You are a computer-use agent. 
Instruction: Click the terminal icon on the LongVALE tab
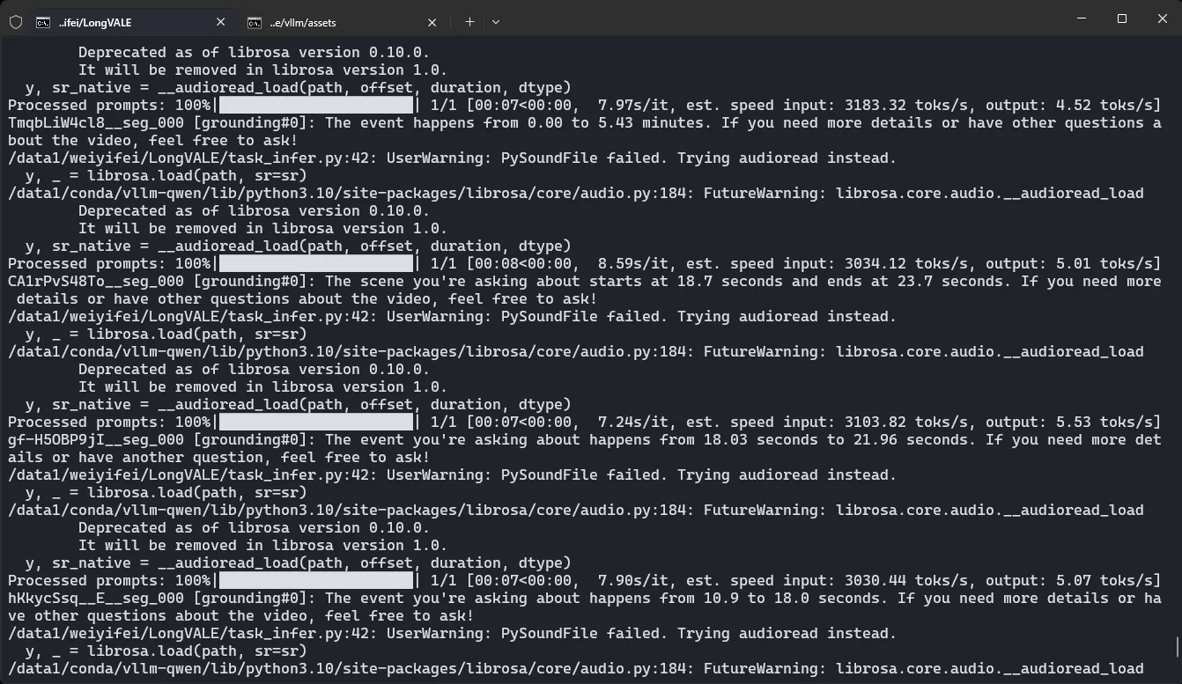pyautogui.click(x=42, y=22)
